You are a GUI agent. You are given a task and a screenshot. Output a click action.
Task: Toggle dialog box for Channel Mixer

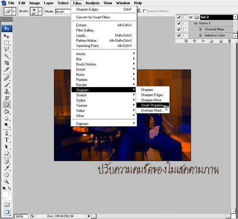pos(185,29)
